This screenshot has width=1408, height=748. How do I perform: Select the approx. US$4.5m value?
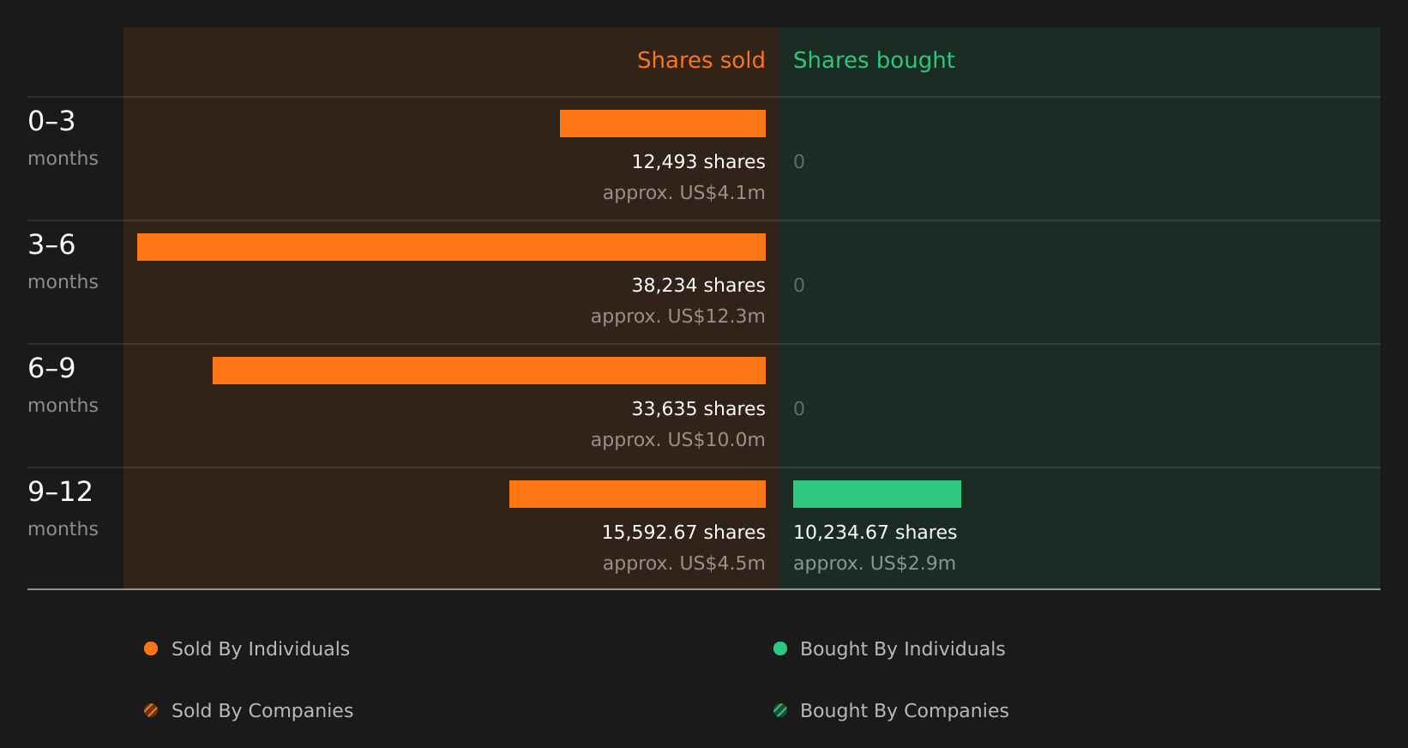click(683, 564)
